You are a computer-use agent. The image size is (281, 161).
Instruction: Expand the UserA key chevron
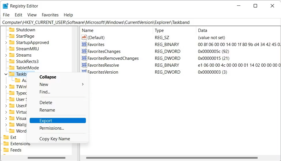click(x=6, y=106)
